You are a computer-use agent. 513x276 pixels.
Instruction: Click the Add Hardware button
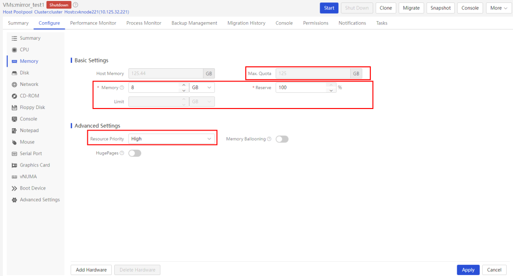point(91,270)
